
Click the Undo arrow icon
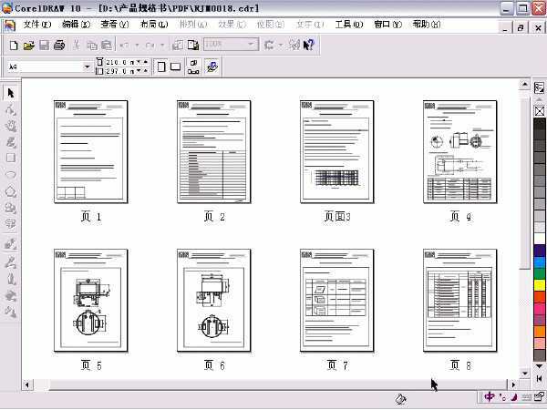point(124,45)
